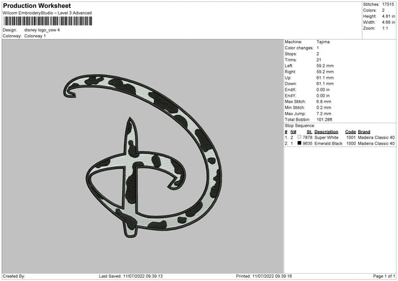Click the Machine value 'Tajima'
This screenshot has height=281, width=398.
click(323, 42)
